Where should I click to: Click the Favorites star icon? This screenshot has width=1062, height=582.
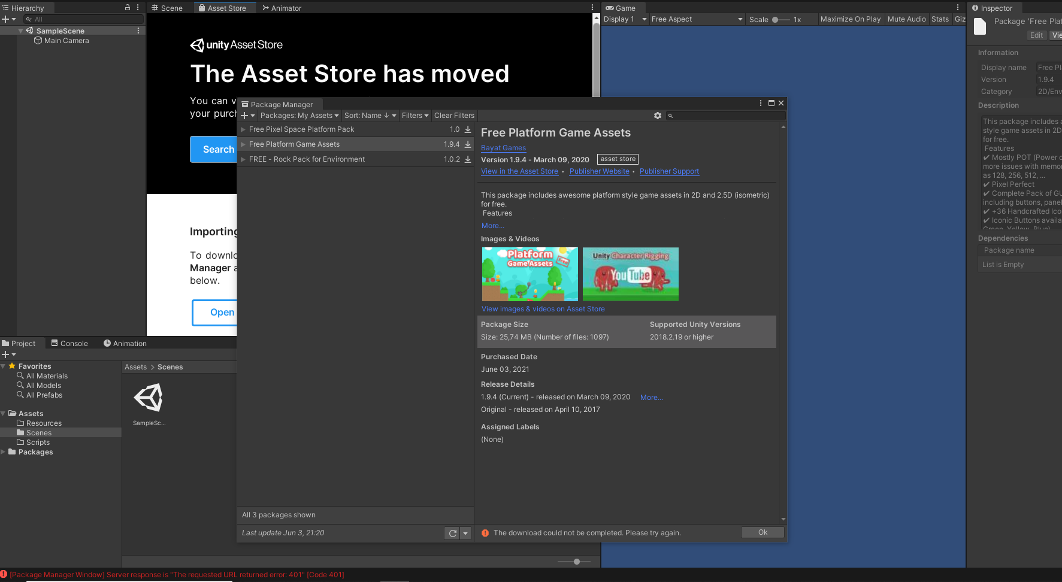[x=12, y=366]
